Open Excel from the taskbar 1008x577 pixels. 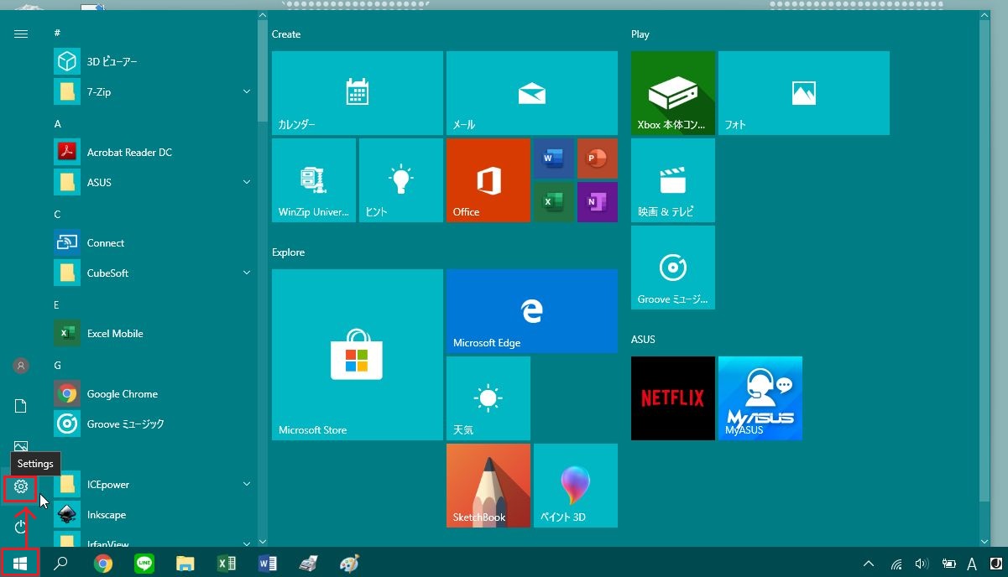tap(227, 564)
